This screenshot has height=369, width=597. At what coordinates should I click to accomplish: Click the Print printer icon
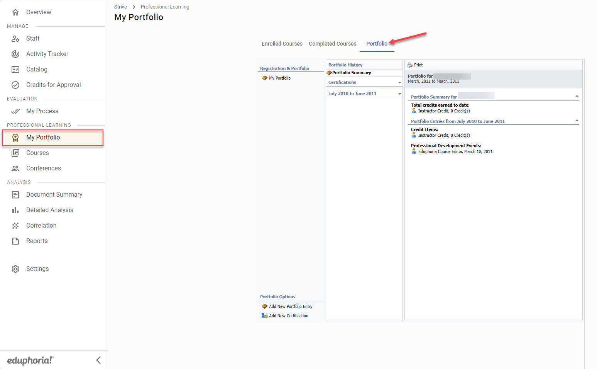410,65
